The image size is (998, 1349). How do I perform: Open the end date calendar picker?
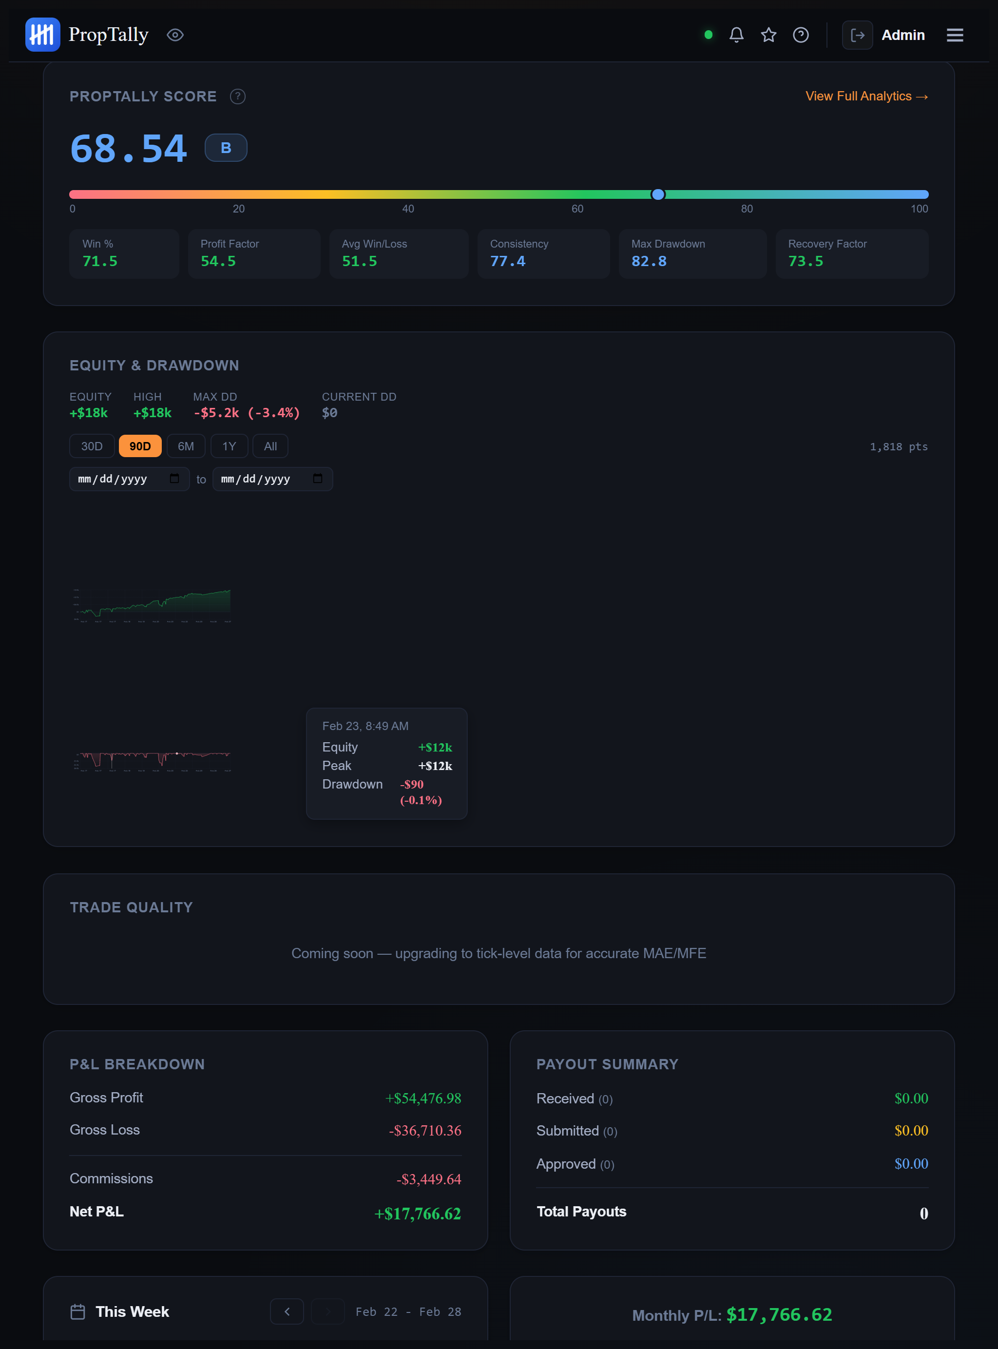click(319, 479)
